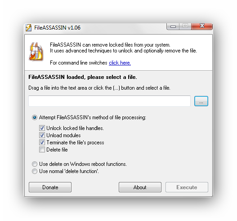Screen dimensions: 237x221
Task: Disable Terminate the file's process option
Action: click(42, 143)
